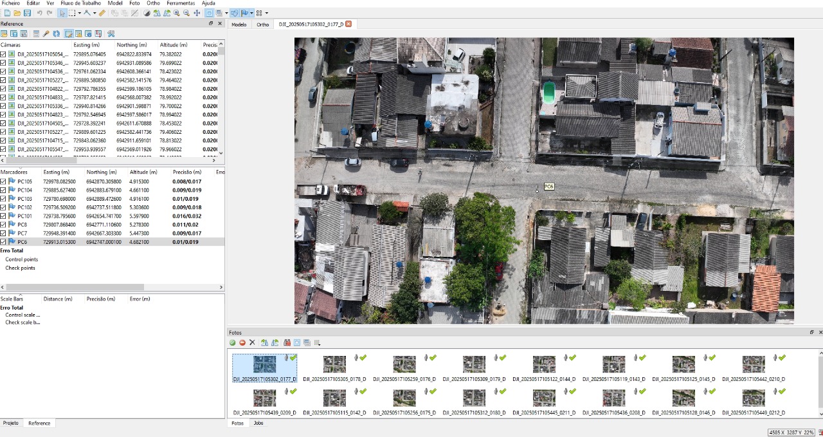Click the Export reference icon in Reference pane
The image size is (823, 437).
coord(14,33)
